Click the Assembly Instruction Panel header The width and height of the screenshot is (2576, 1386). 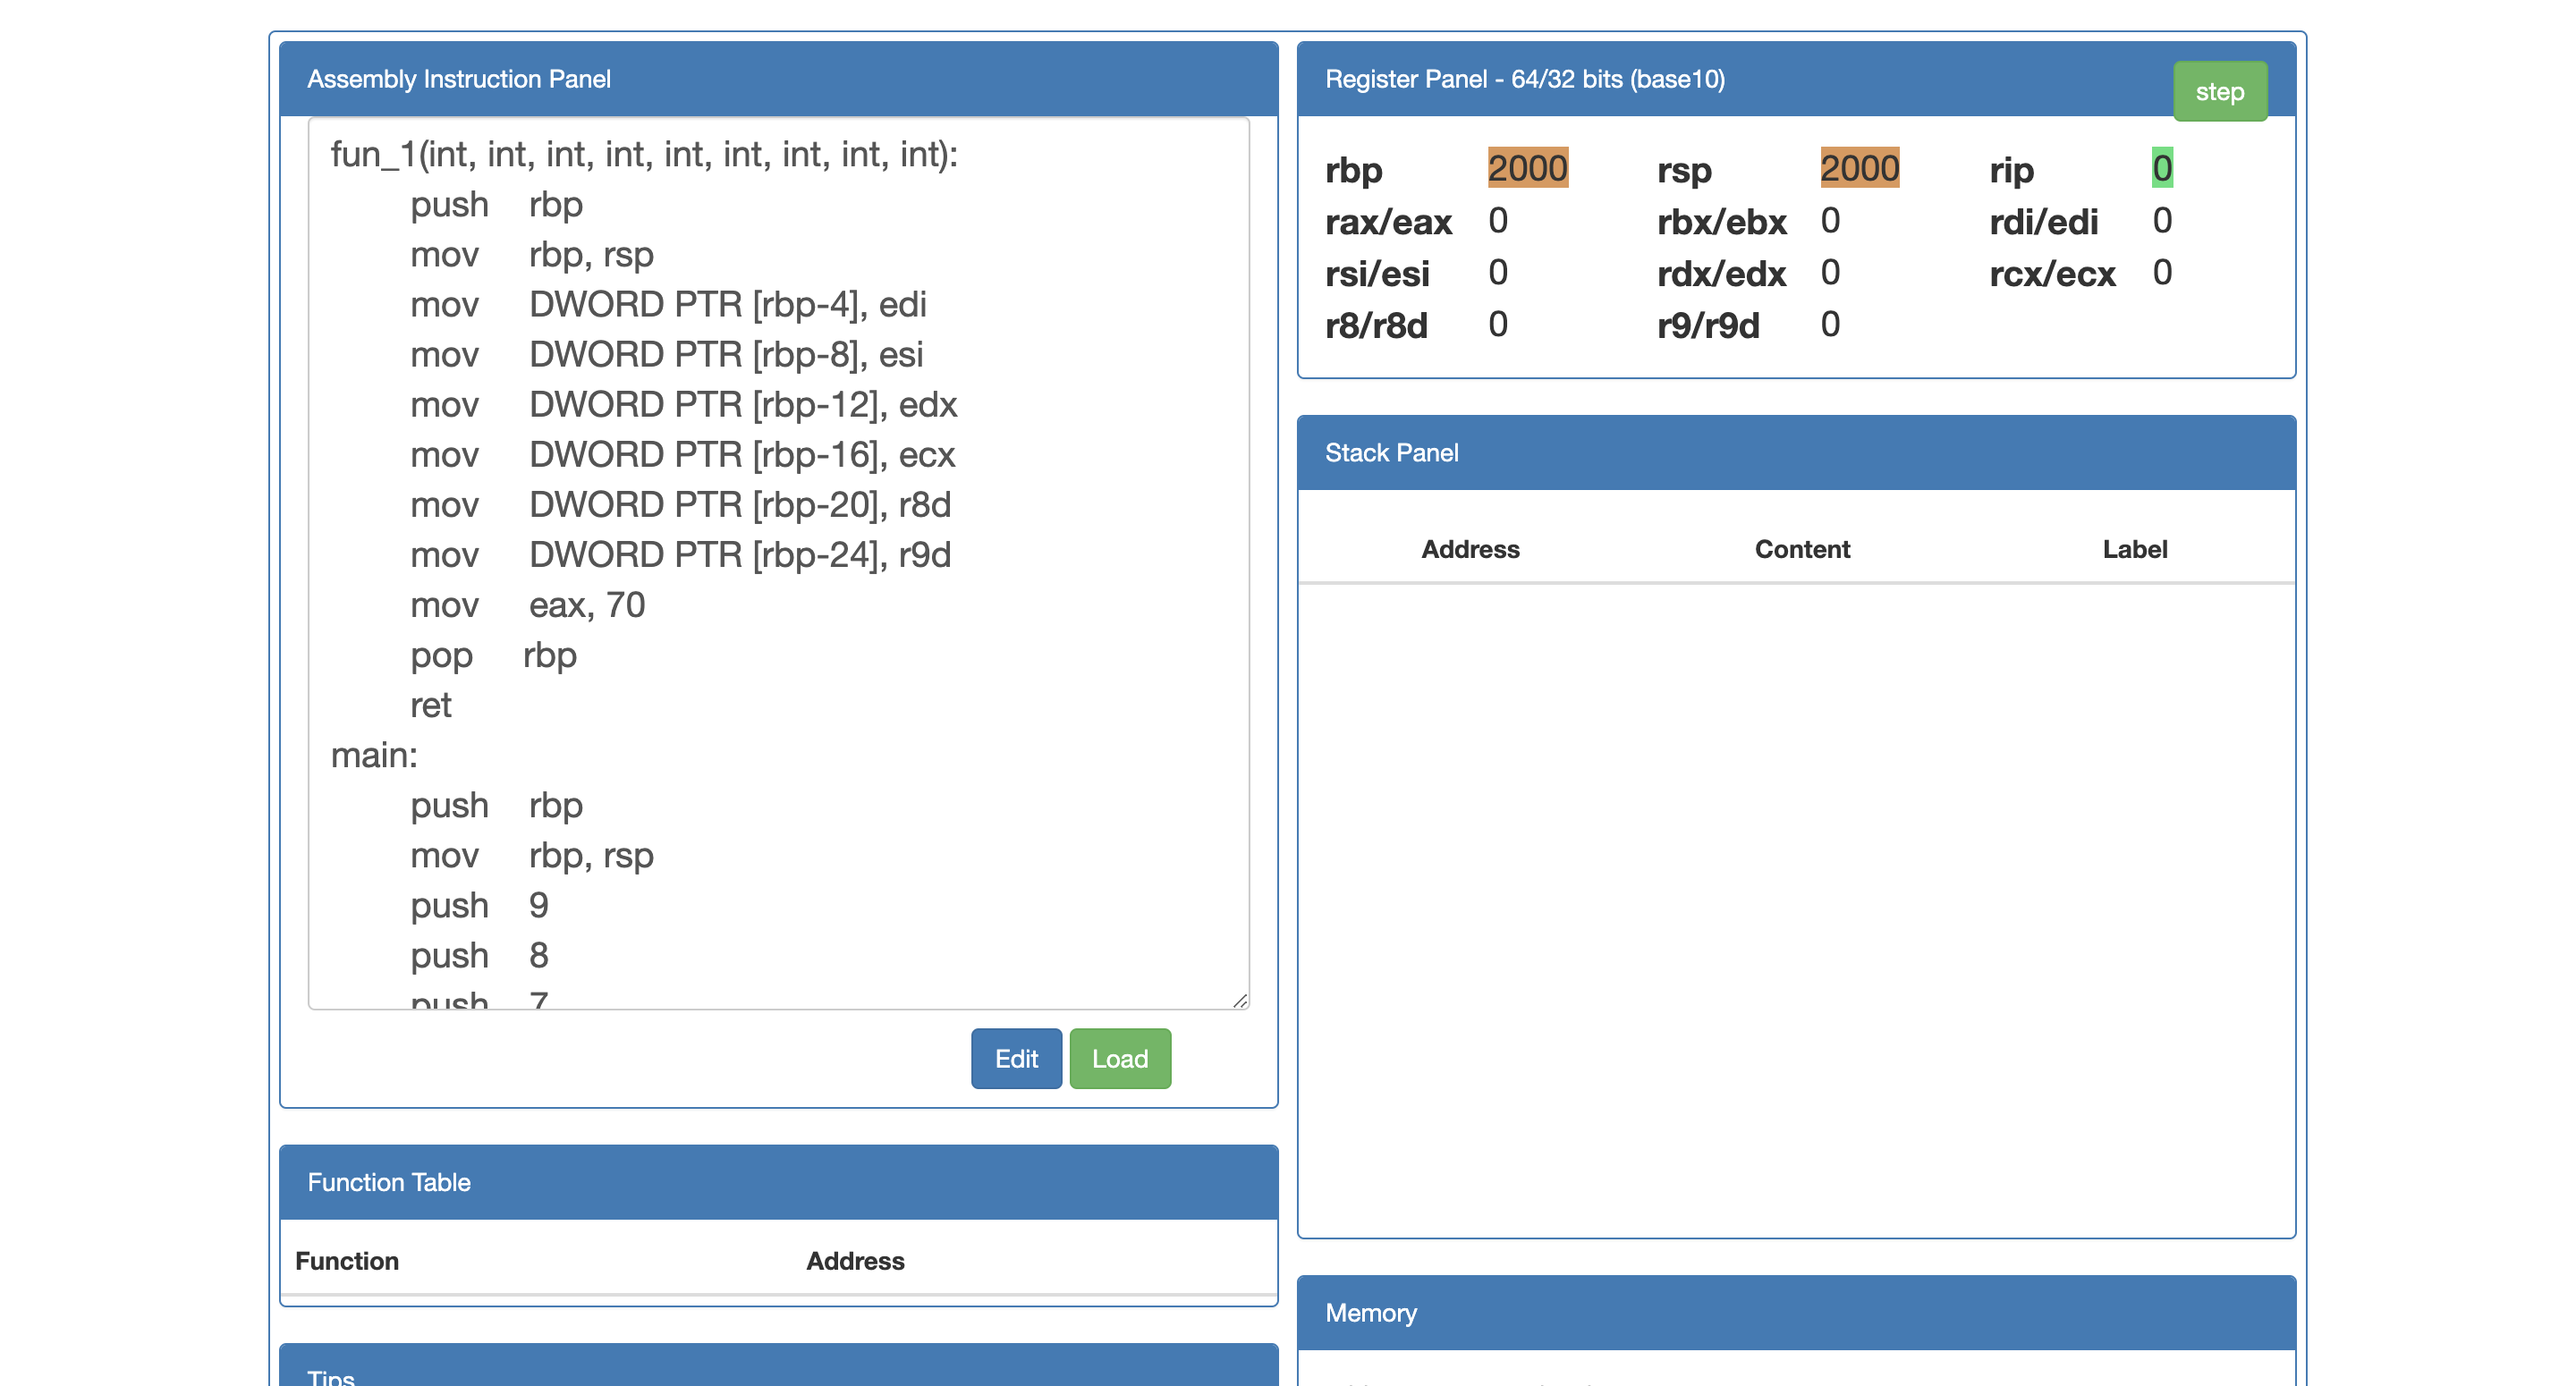click(458, 79)
